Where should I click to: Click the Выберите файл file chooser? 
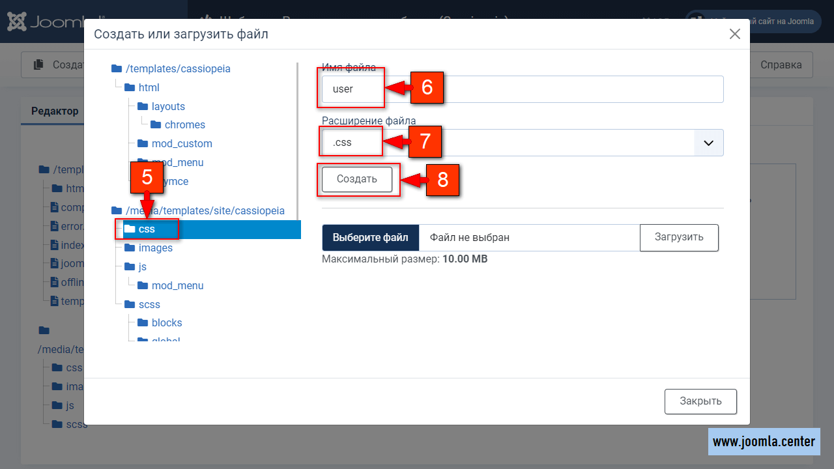tap(370, 238)
